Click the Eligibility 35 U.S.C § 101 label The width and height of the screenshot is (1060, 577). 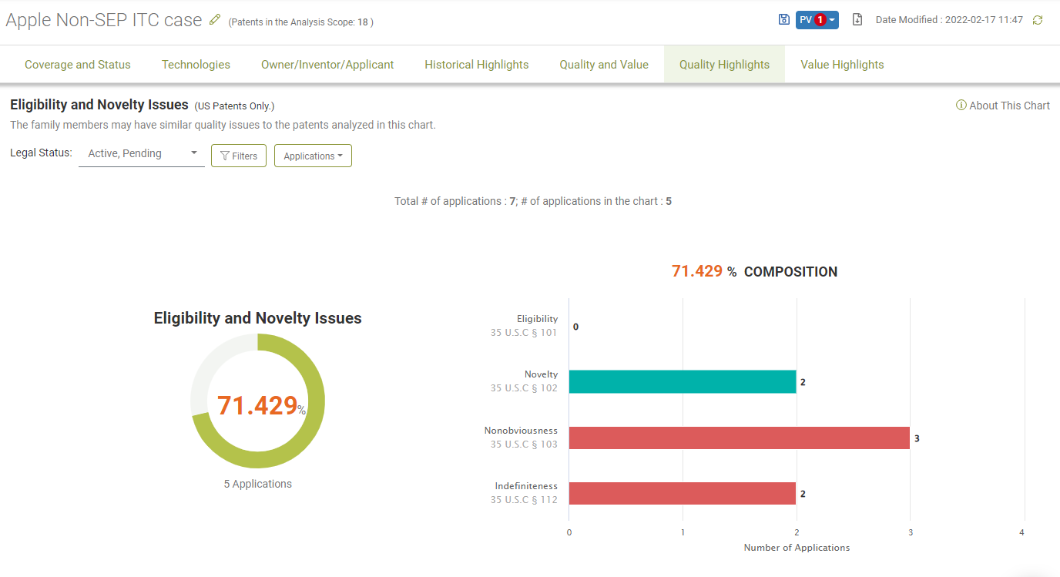point(524,326)
